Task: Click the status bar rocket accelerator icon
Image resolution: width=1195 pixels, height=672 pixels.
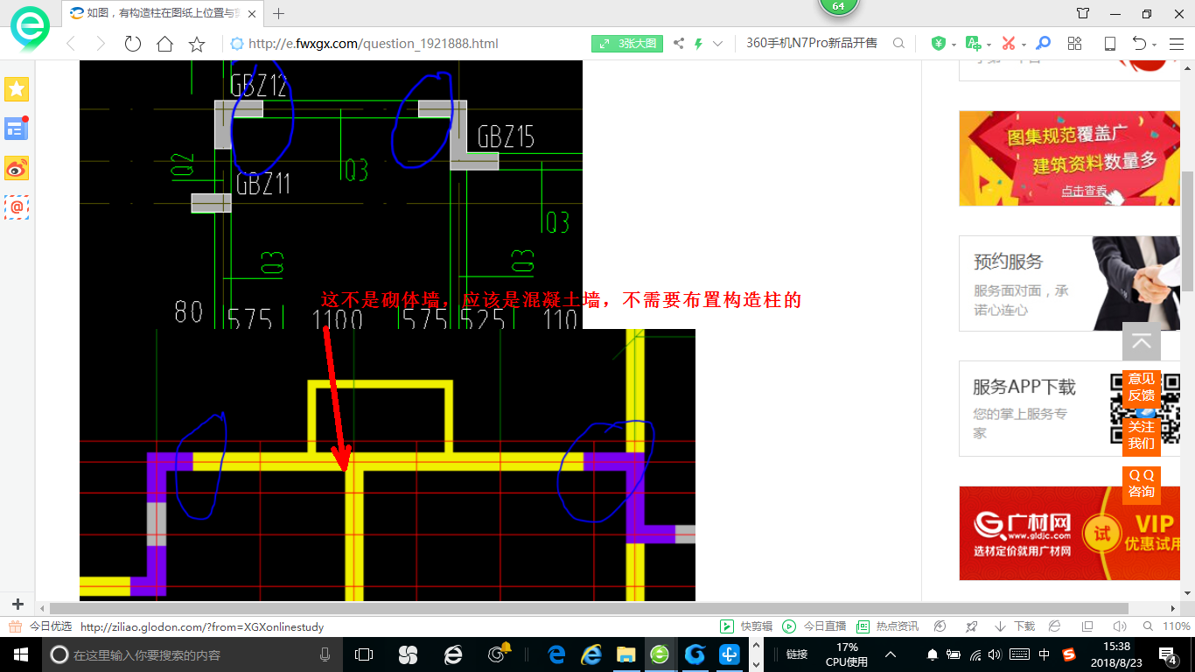Action: click(x=971, y=626)
